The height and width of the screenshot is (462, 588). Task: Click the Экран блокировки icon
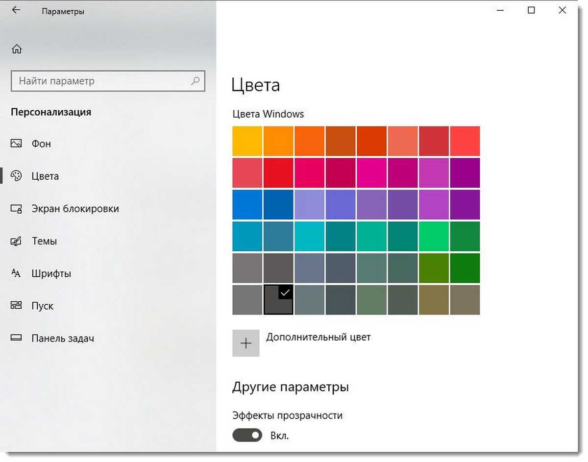16,209
